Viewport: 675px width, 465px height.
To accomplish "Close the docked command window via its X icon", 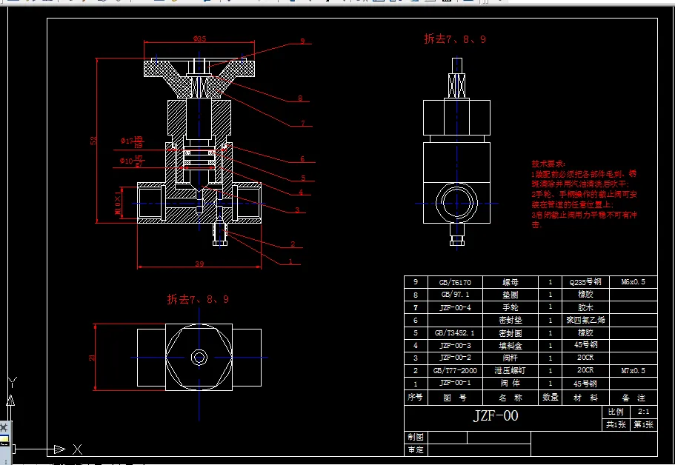I will tap(4, 427).
